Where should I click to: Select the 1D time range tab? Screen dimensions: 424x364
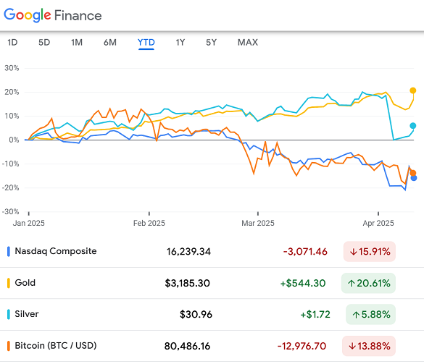tap(12, 43)
